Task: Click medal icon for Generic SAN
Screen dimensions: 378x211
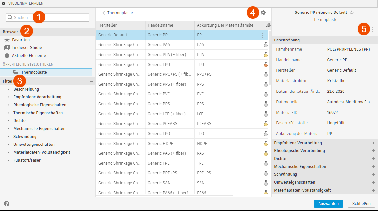Action: click(x=266, y=183)
